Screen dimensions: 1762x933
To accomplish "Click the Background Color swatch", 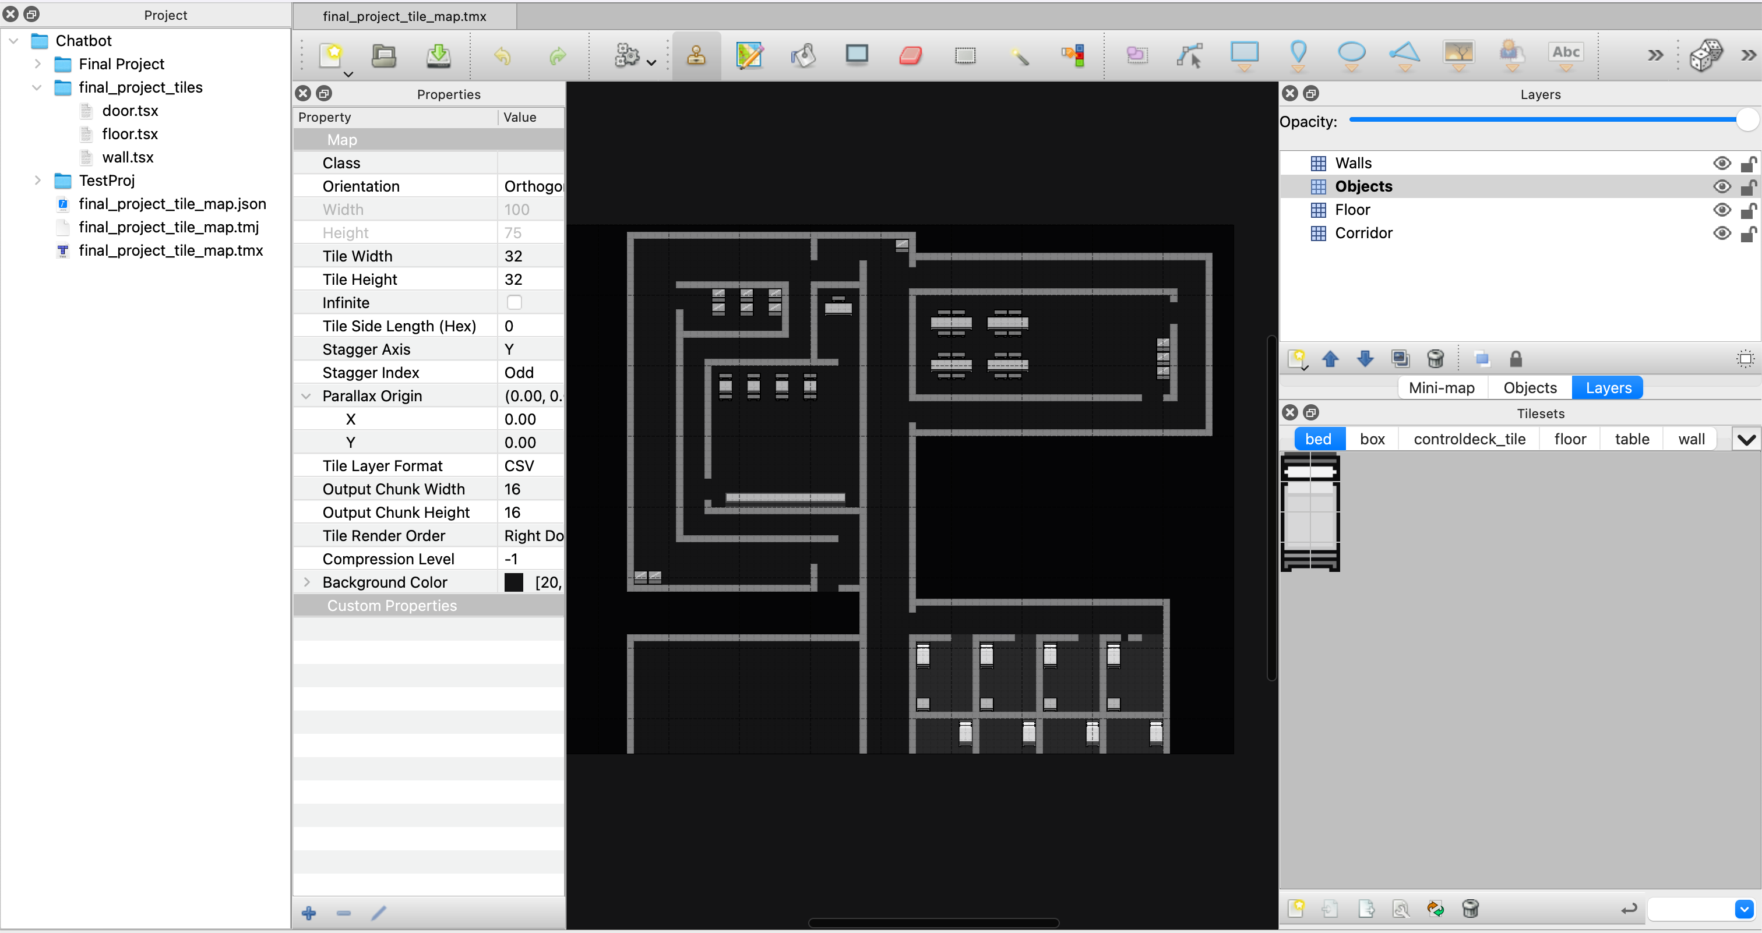I will [x=513, y=582].
